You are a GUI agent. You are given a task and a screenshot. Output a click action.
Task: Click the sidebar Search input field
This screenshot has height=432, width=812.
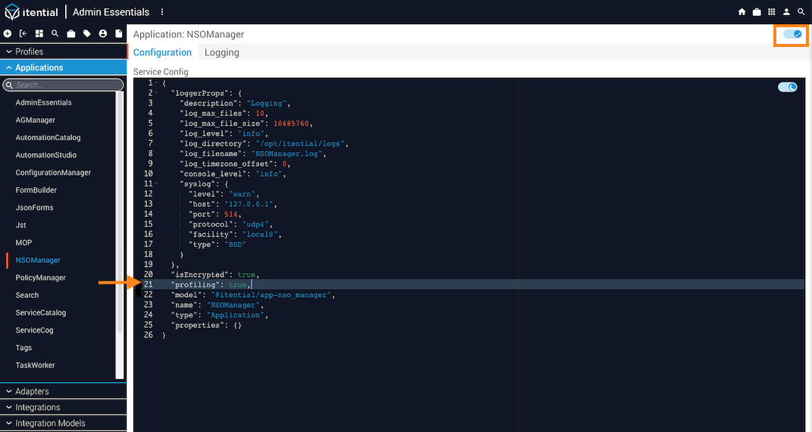(64, 86)
